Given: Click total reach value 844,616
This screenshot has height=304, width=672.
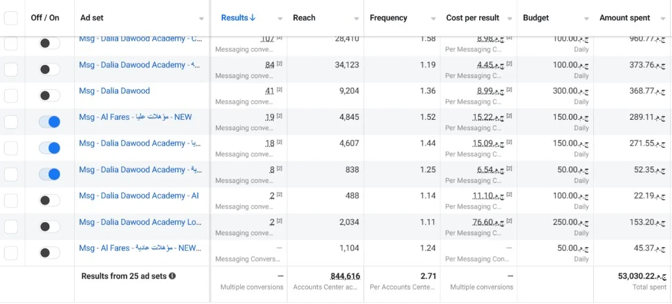Looking at the screenshot, I should [x=345, y=276].
